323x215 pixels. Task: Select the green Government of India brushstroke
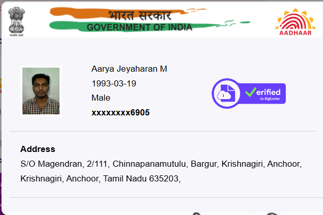150,26
